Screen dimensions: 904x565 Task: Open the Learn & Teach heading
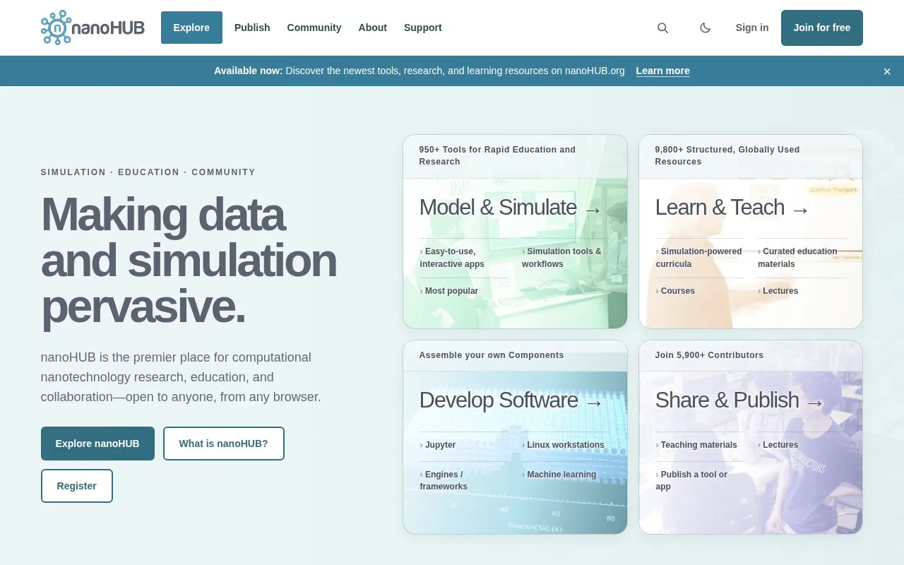732,208
